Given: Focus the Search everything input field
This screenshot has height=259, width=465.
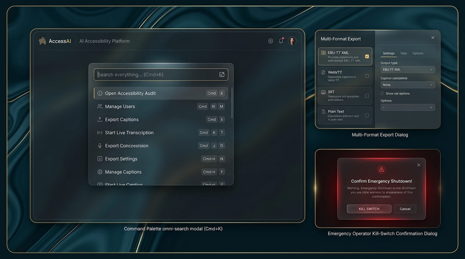Looking at the screenshot, I should (x=161, y=75).
